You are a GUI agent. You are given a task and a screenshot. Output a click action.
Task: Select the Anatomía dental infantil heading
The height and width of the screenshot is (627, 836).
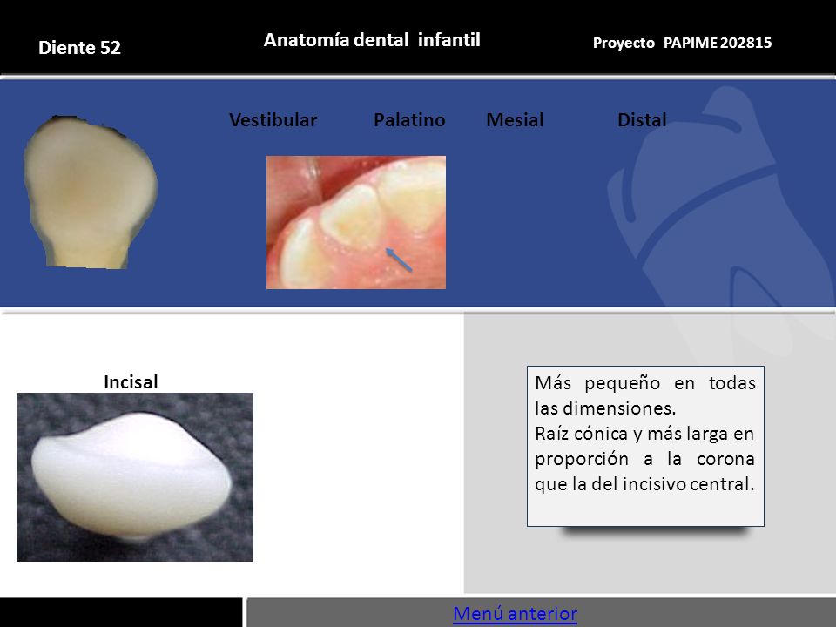[372, 40]
